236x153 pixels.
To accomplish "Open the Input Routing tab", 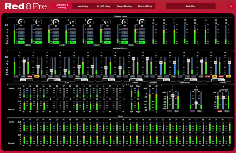I will 103,6.
